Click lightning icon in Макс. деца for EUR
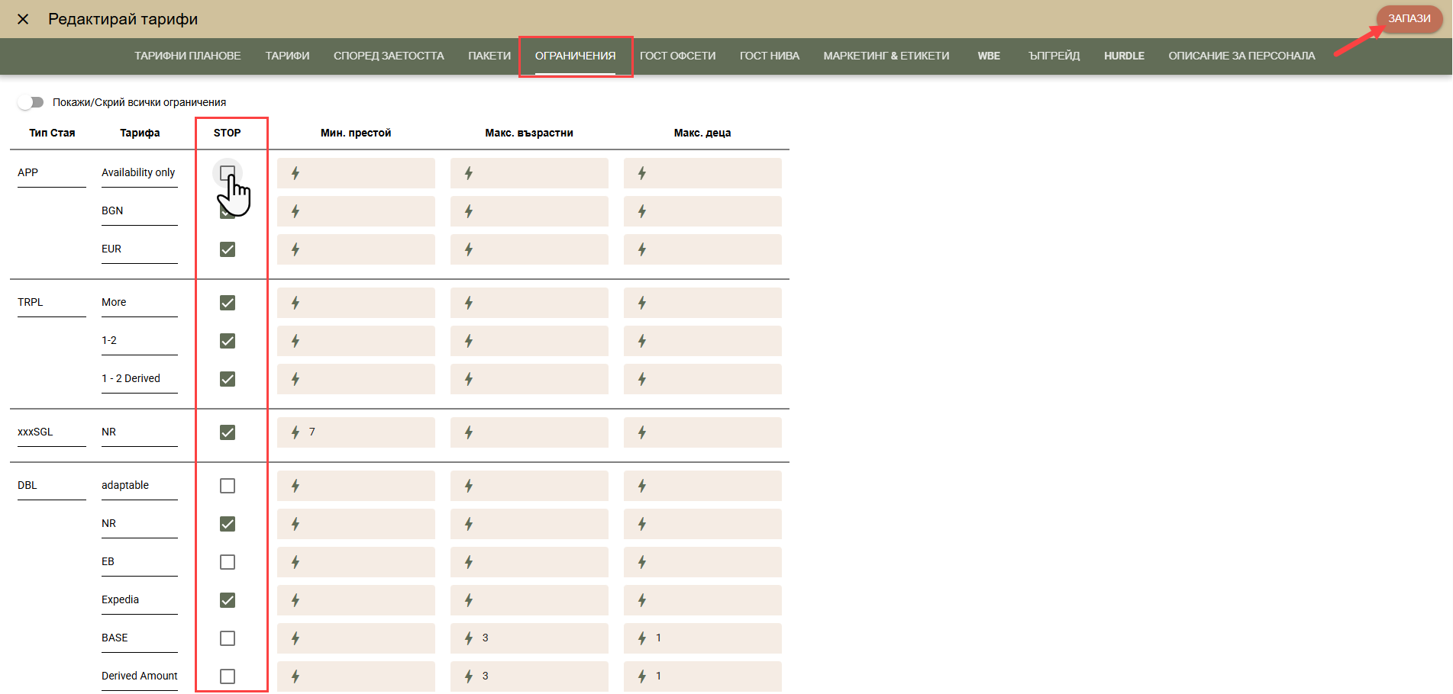This screenshot has height=694, width=1453. pos(642,249)
